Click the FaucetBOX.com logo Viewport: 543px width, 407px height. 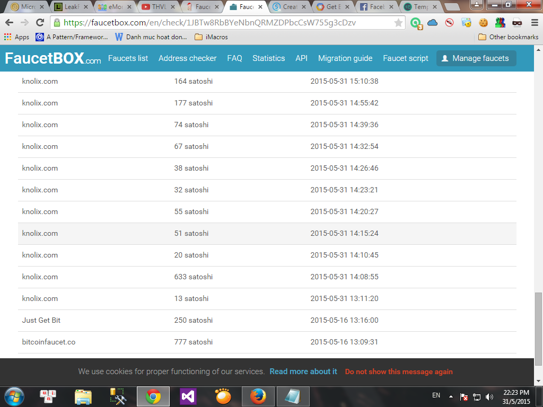coord(52,58)
